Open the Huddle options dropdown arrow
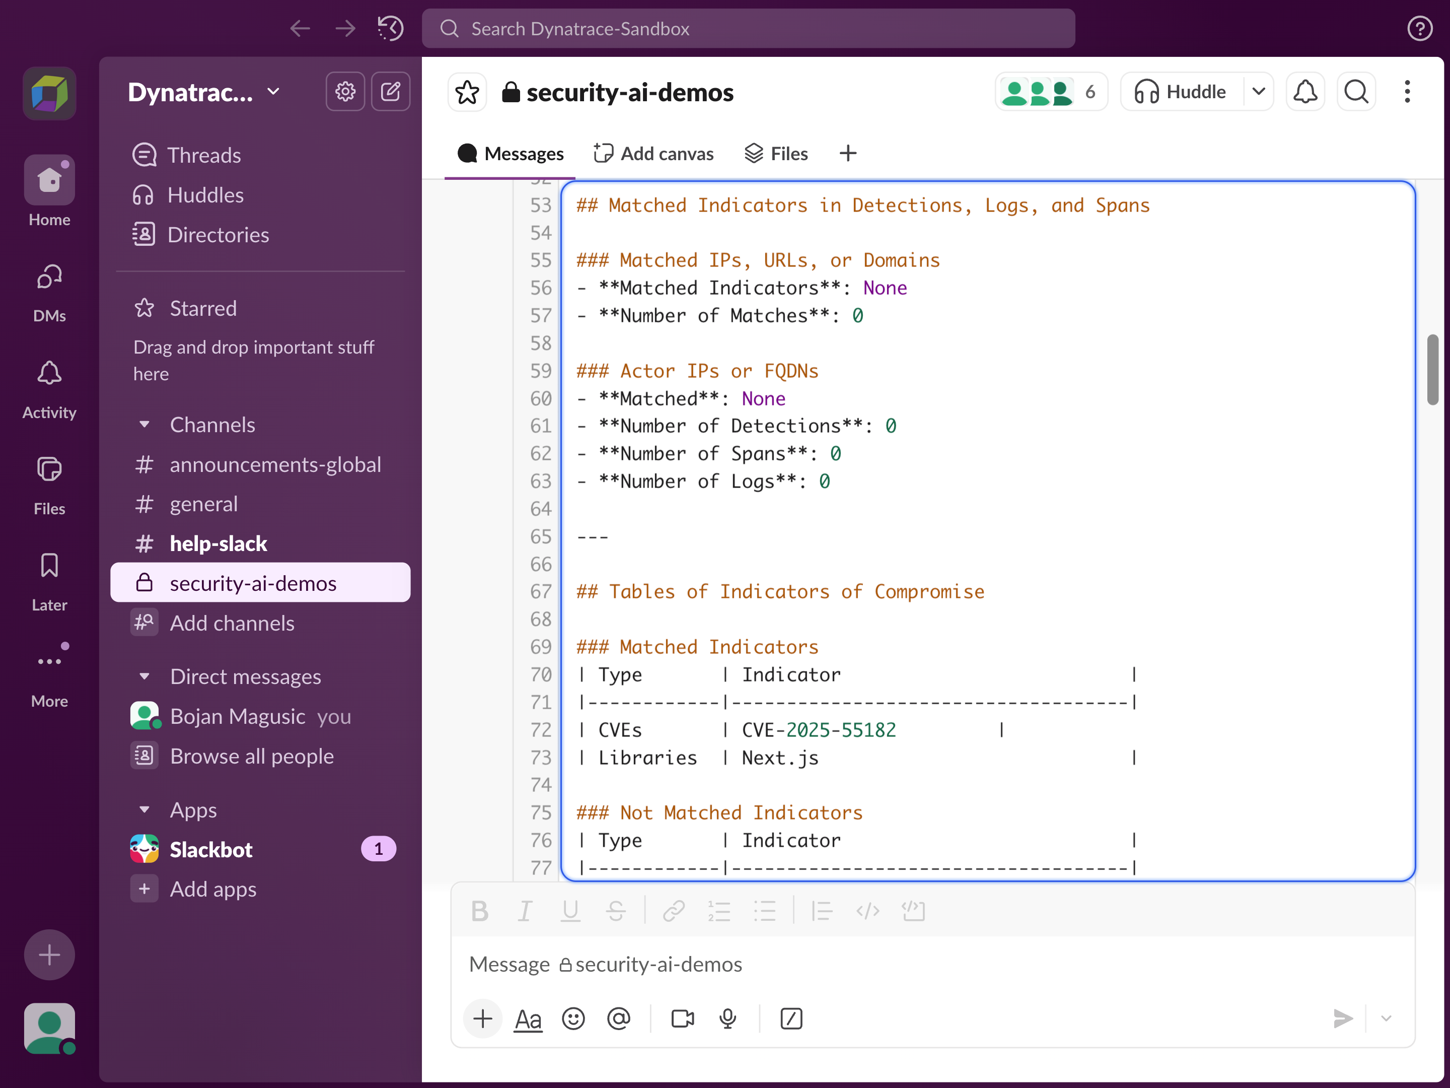The width and height of the screenshot is (1450, 1088). [1258, 92]
